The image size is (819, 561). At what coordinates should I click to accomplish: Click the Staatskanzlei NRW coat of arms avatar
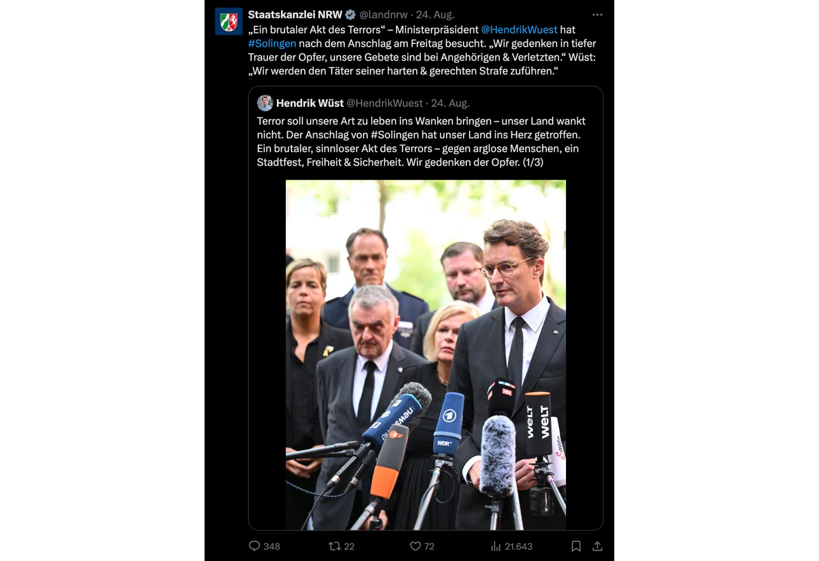tap(229, 21)
